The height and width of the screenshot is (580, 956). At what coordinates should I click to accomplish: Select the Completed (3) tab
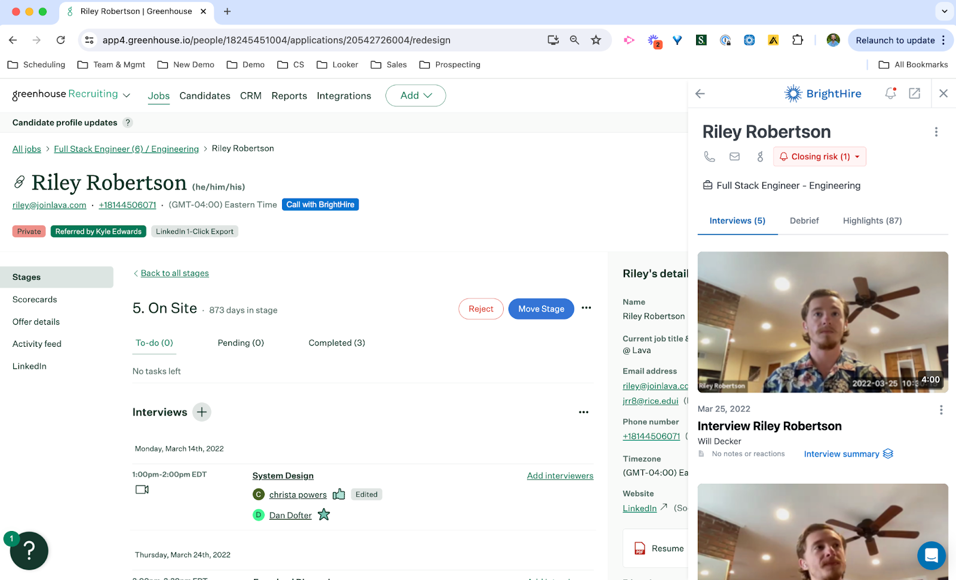pos(336,343)
